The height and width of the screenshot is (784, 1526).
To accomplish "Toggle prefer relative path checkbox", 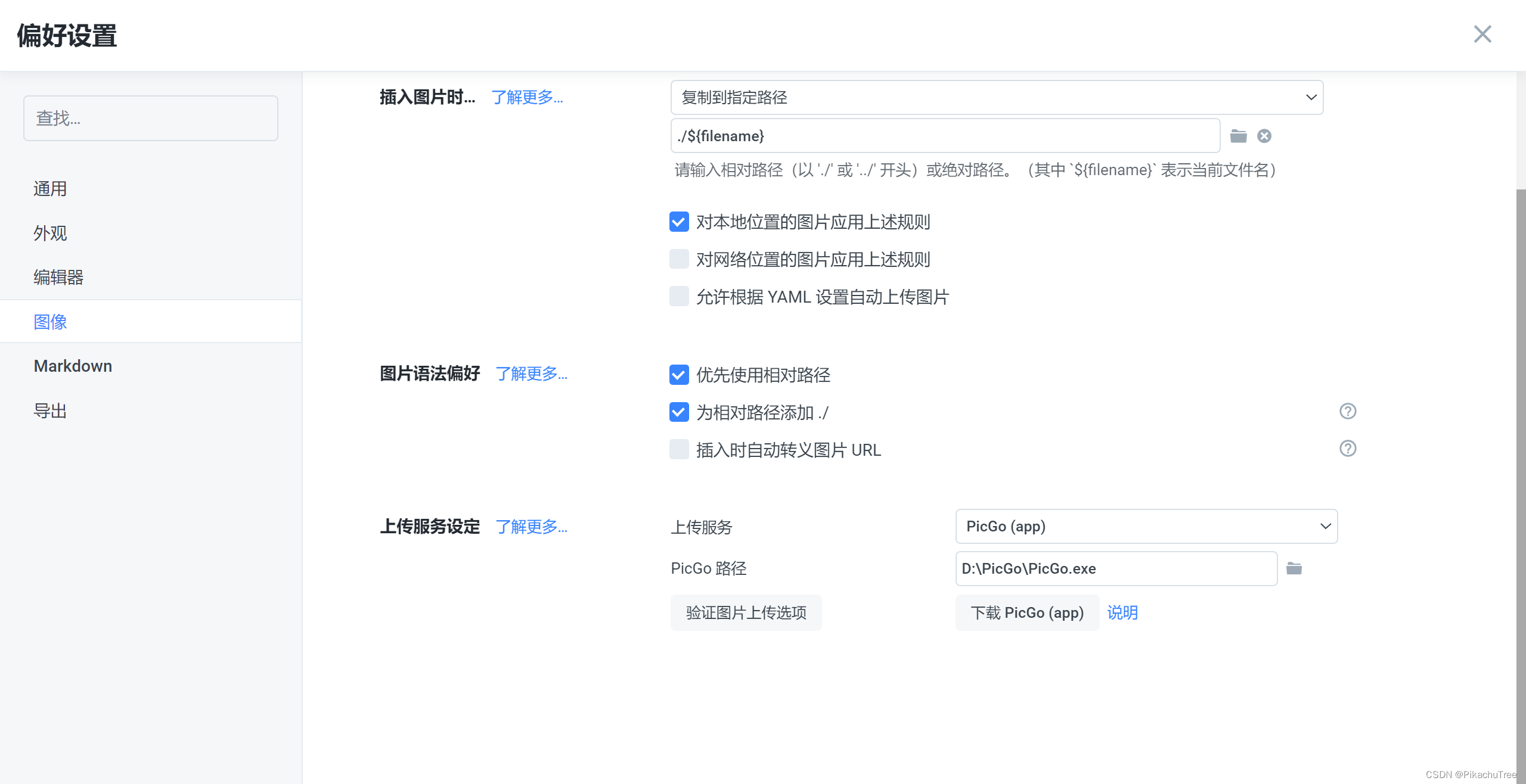I will [x=679, y=375].
